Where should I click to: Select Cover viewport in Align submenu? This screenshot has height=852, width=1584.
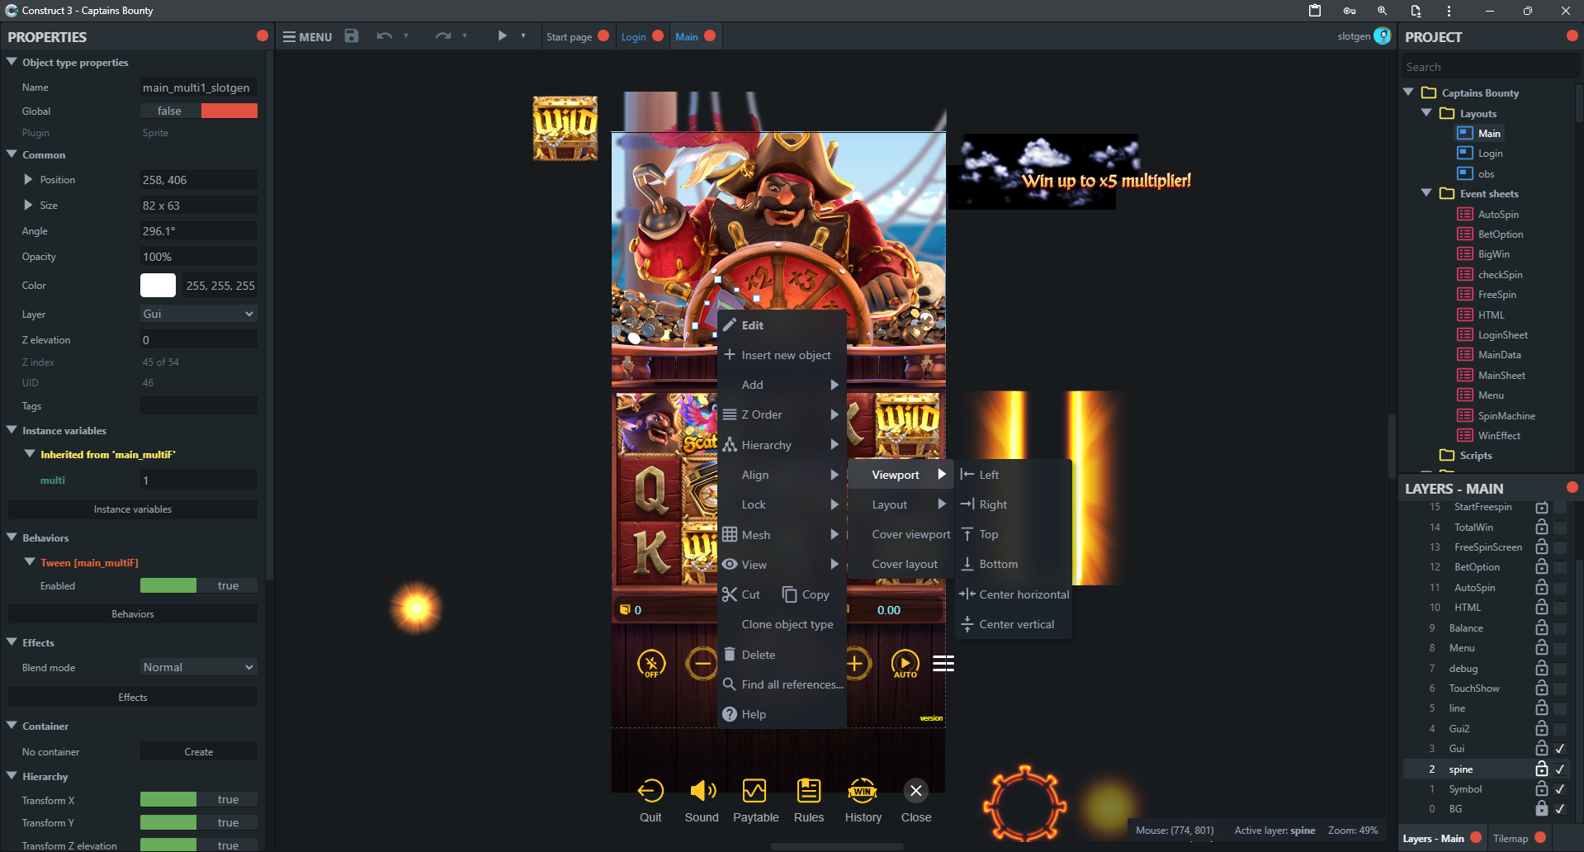[x=901, y=534]
